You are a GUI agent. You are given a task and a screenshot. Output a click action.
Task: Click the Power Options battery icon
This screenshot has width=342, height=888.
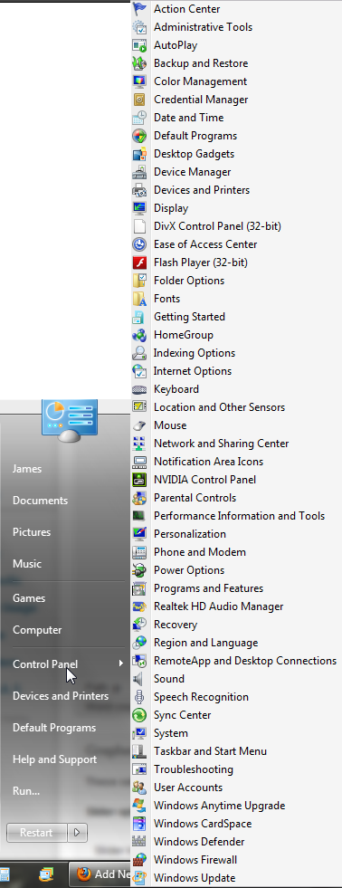click(x=139, y=569)
